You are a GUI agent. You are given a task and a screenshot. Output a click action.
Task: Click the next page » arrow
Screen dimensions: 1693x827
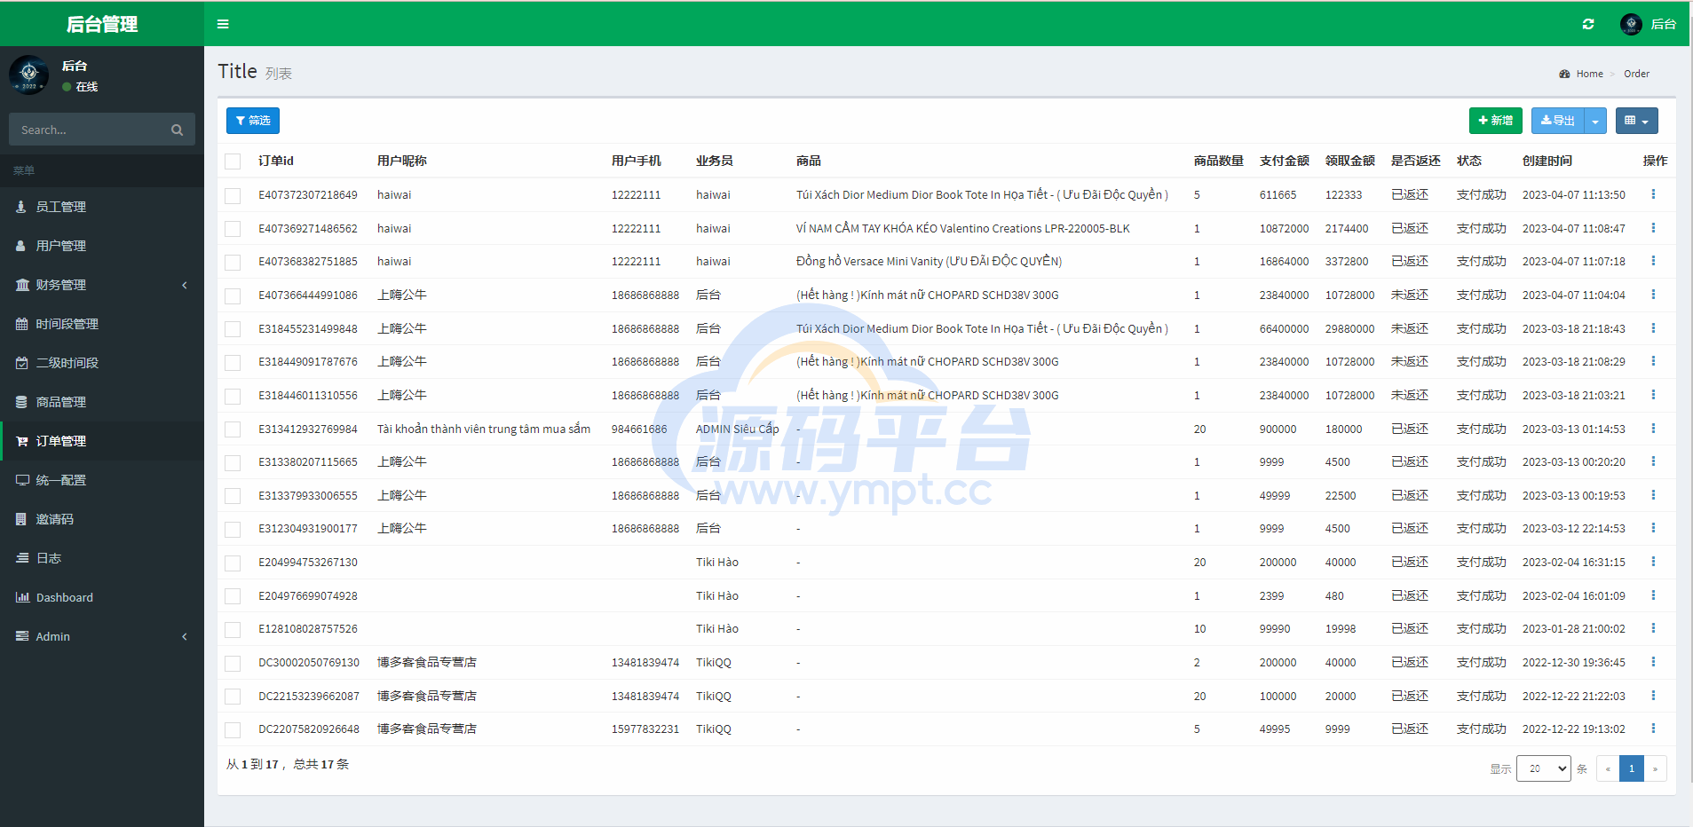coord(1655,768)
